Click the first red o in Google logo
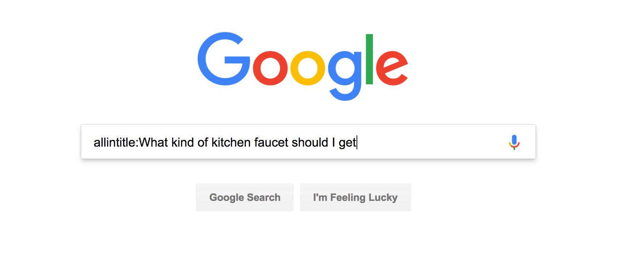This screenshot has height=258, width=619. click(x=270, y=68)
